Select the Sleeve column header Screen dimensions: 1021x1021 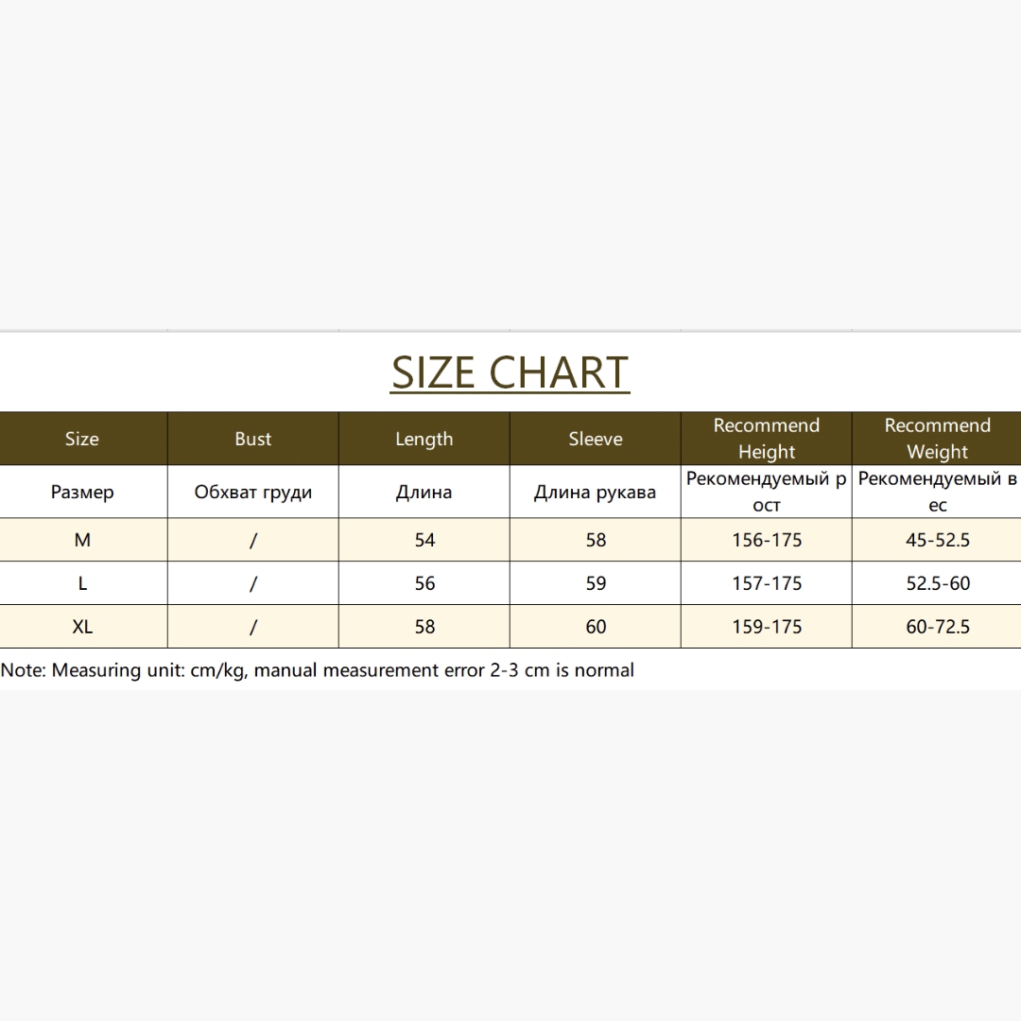[596, 439]
